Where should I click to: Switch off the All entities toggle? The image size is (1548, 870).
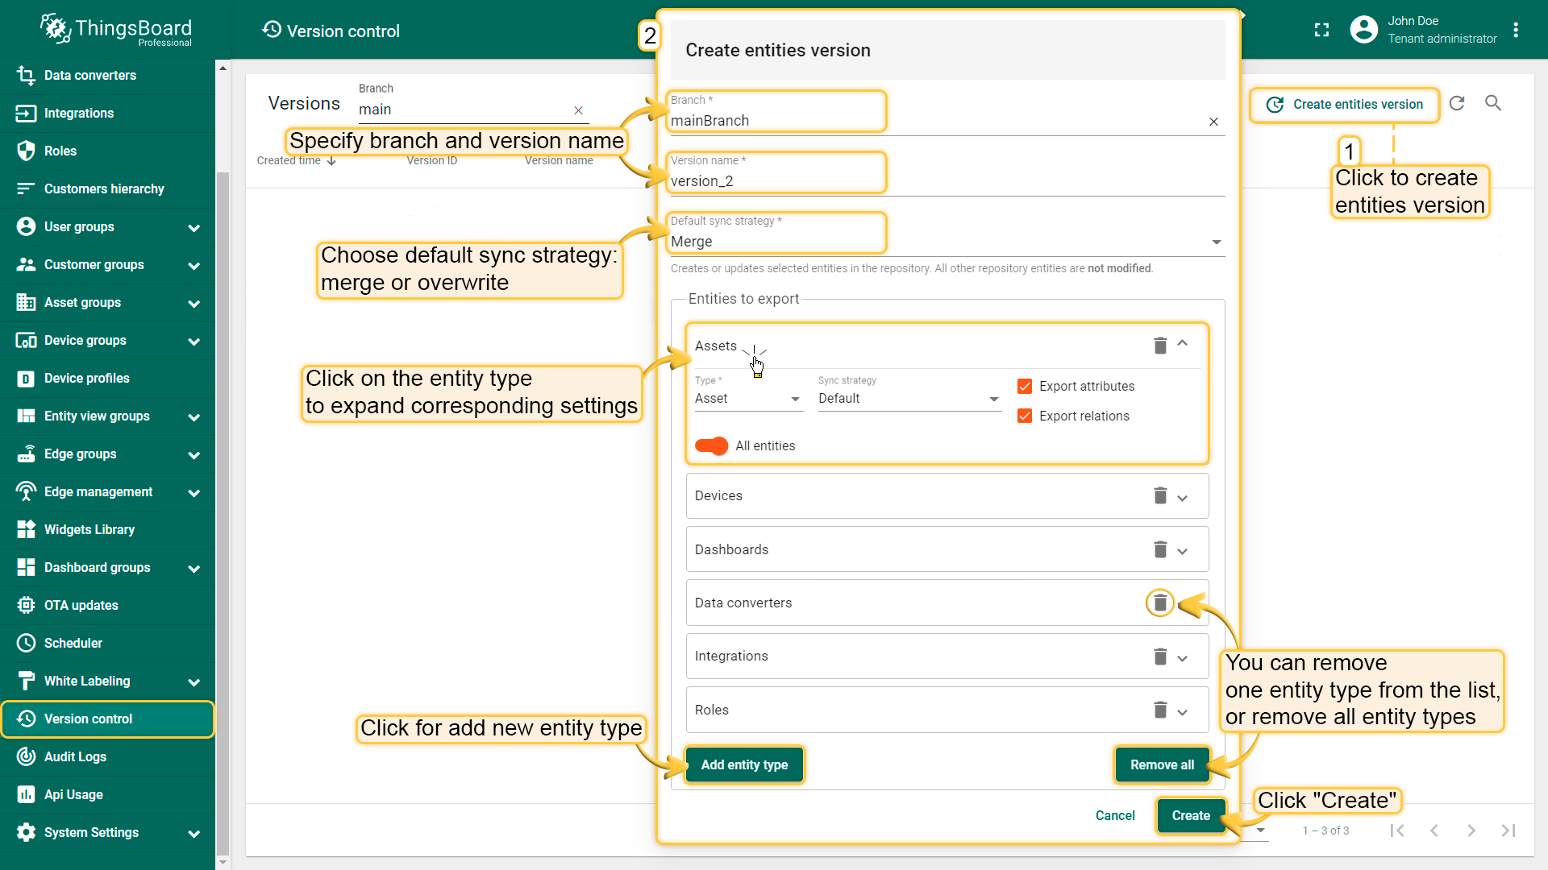point(711,446)
